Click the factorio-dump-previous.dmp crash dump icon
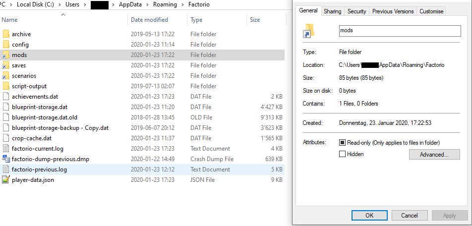The width and height of the screenshot is (472, 226). point(6,159)
